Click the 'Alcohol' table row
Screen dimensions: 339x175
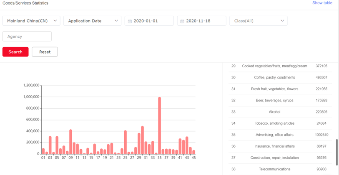coord(280,112)
